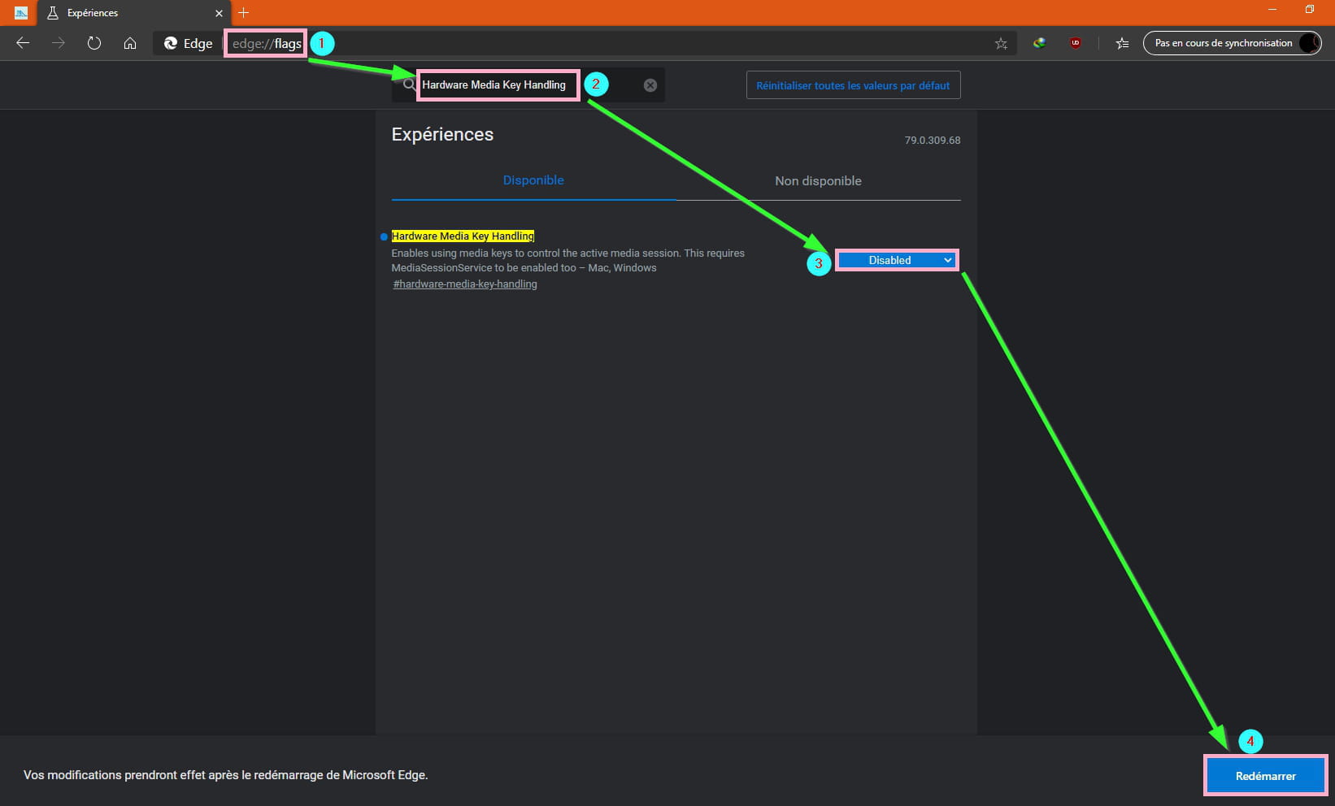Close the Expériences tab
The image size is (1335, 806).
click(x=219, y=13)
